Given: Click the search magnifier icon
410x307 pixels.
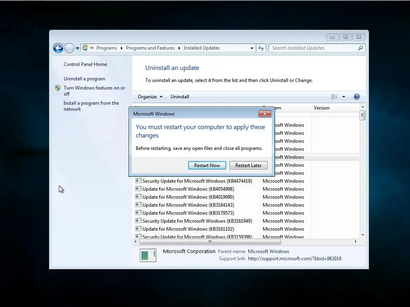Looking at the screenshot, I should click(361, 48).
